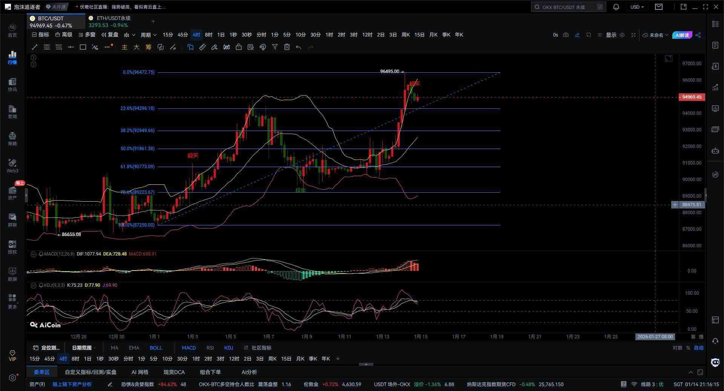This screenshot has height=391, width=724.
Task: Open the USD currency dropdown
Action: 637,7
